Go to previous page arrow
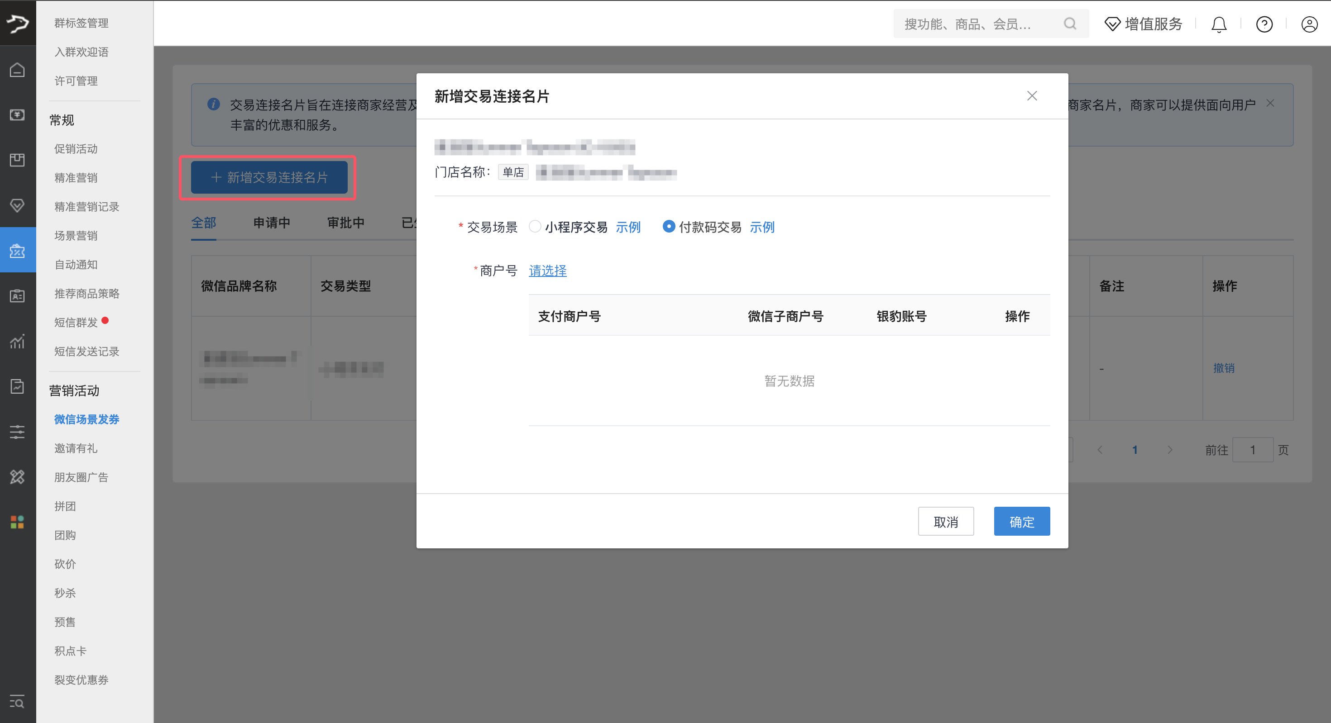 click(1100, 450)
